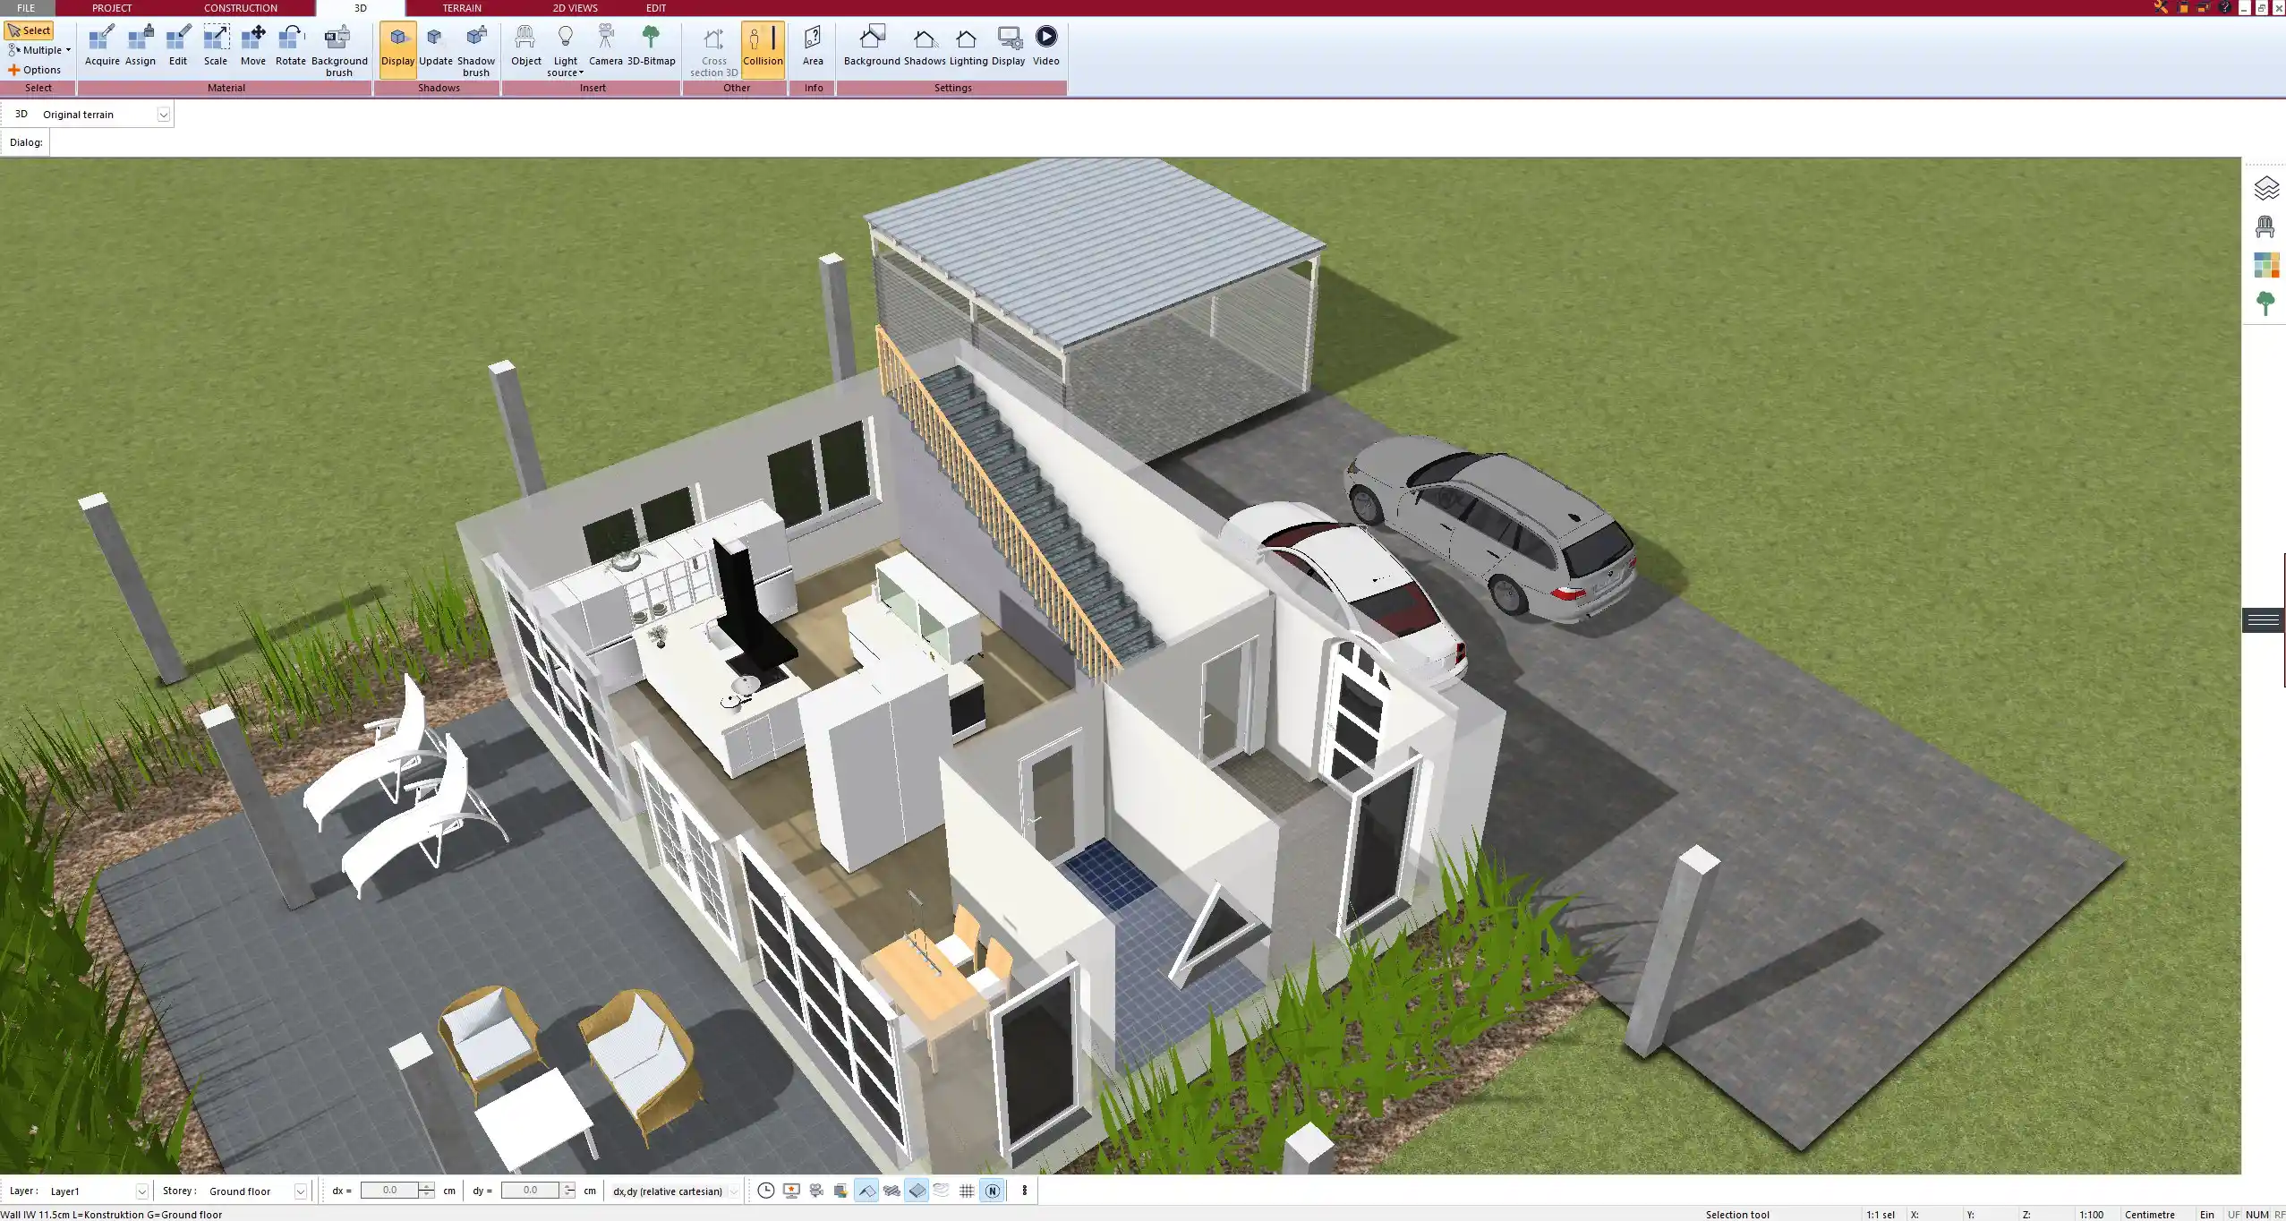Expand the Layer1 dropdown
2286x1221 pixels.
coord(141,1191)
